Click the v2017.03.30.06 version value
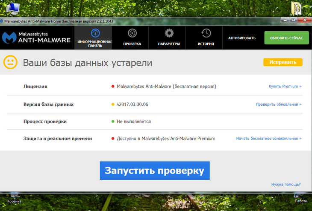 click(x=132, y=104)
